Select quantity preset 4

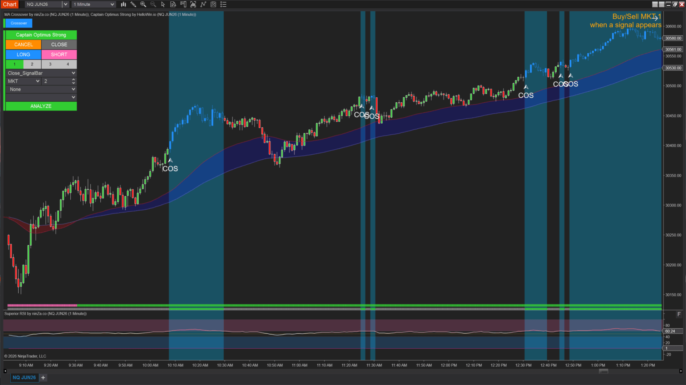68,64
